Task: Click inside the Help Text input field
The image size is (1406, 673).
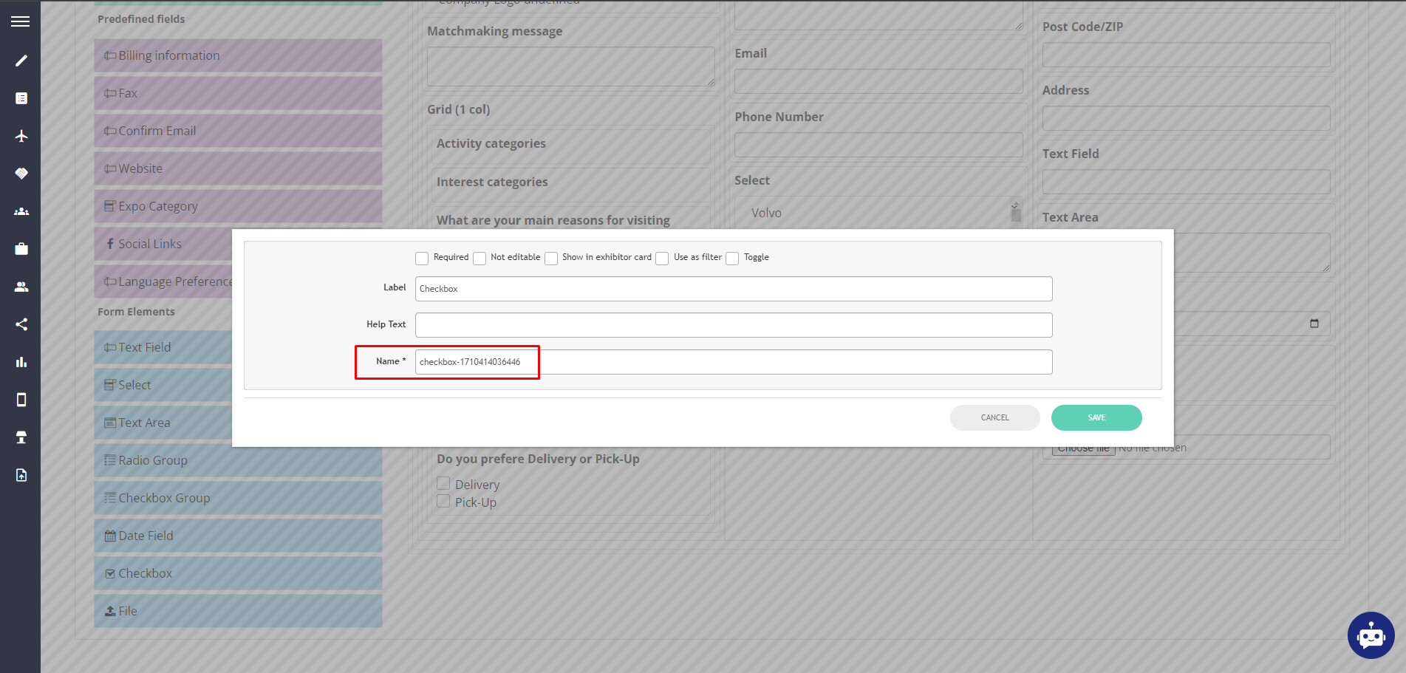Action: click(733, 324)
